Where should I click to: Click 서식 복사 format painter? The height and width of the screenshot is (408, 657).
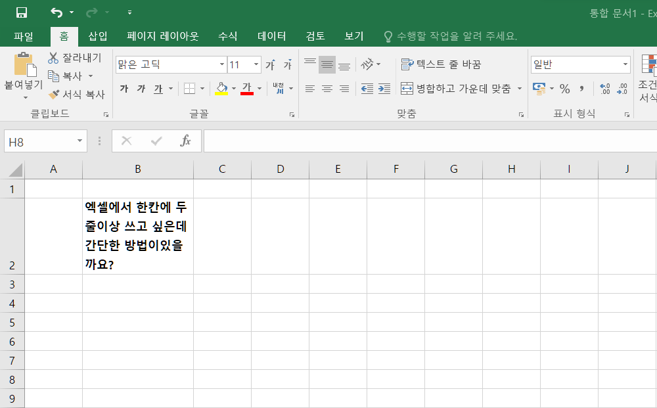point(76,95)
